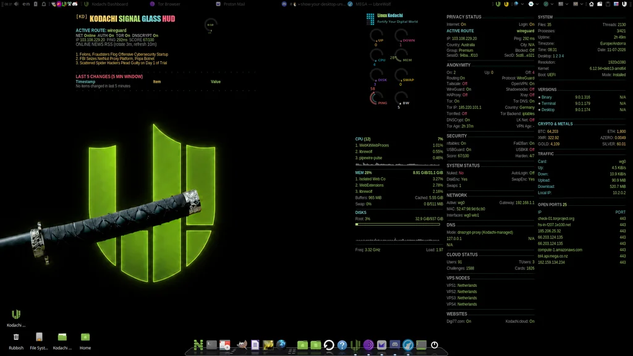633x356 pixels.
Task: Expand the dropdown arrow beside globe tray icon
Action: click(x=522, y=4)
